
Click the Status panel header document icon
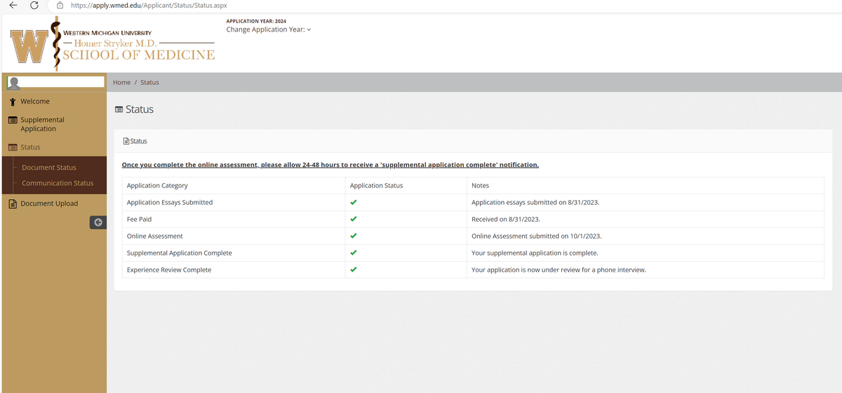[x=126, y=141]
